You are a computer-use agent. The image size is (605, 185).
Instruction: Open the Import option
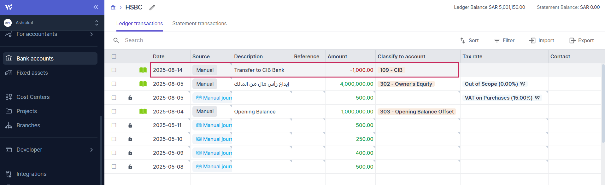click(x=542, y=40)
